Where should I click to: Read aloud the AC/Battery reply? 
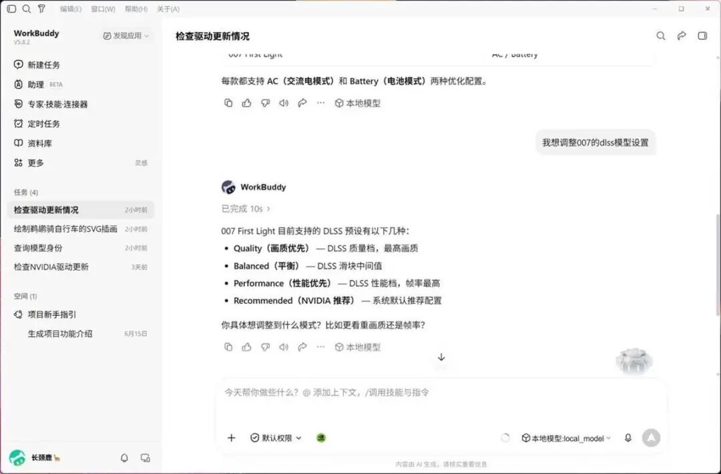(x=284, y=103)
